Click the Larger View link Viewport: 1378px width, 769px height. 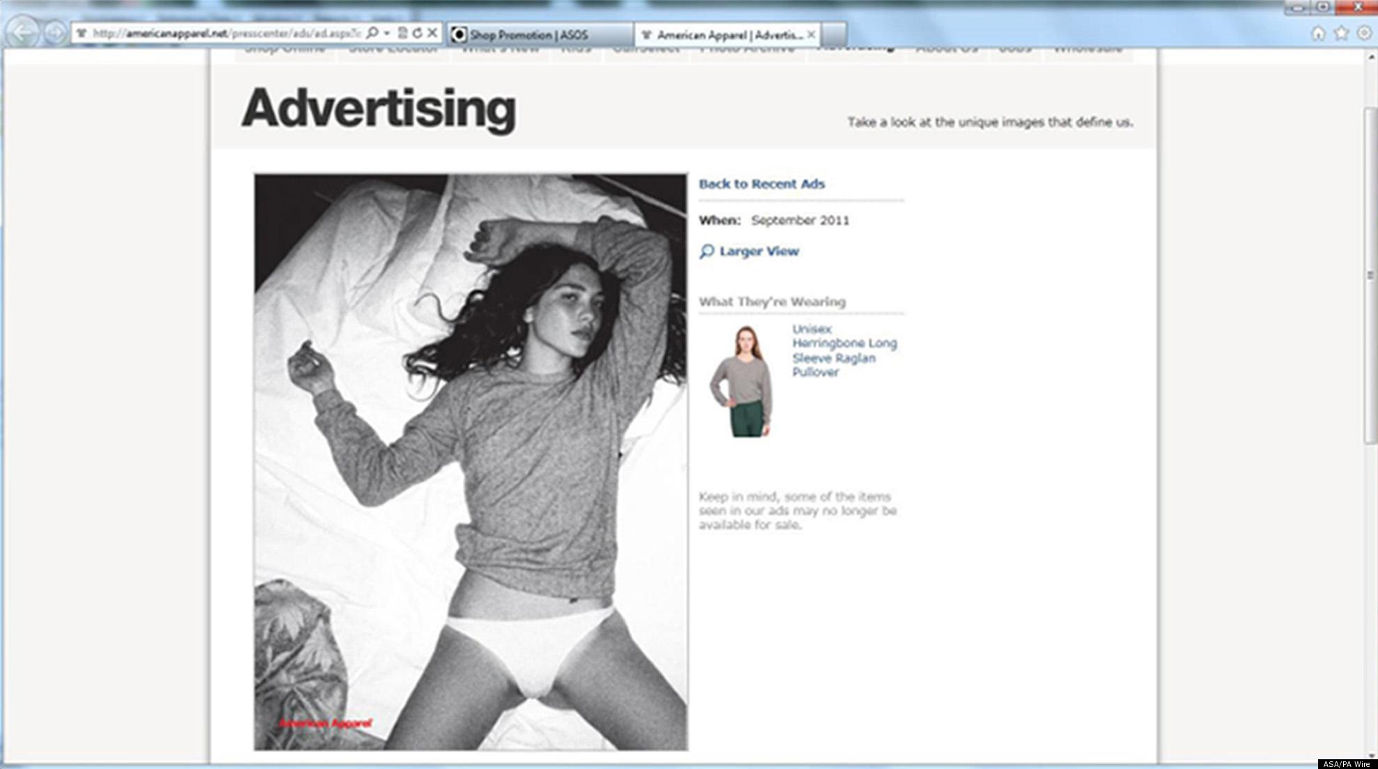point(759,251)
